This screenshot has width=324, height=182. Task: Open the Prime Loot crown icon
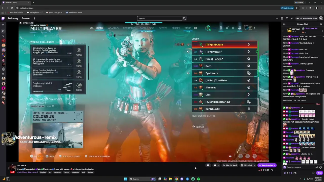(277, 18)
